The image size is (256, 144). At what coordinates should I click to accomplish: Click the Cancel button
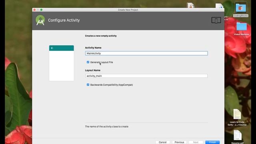coord(163,142)
